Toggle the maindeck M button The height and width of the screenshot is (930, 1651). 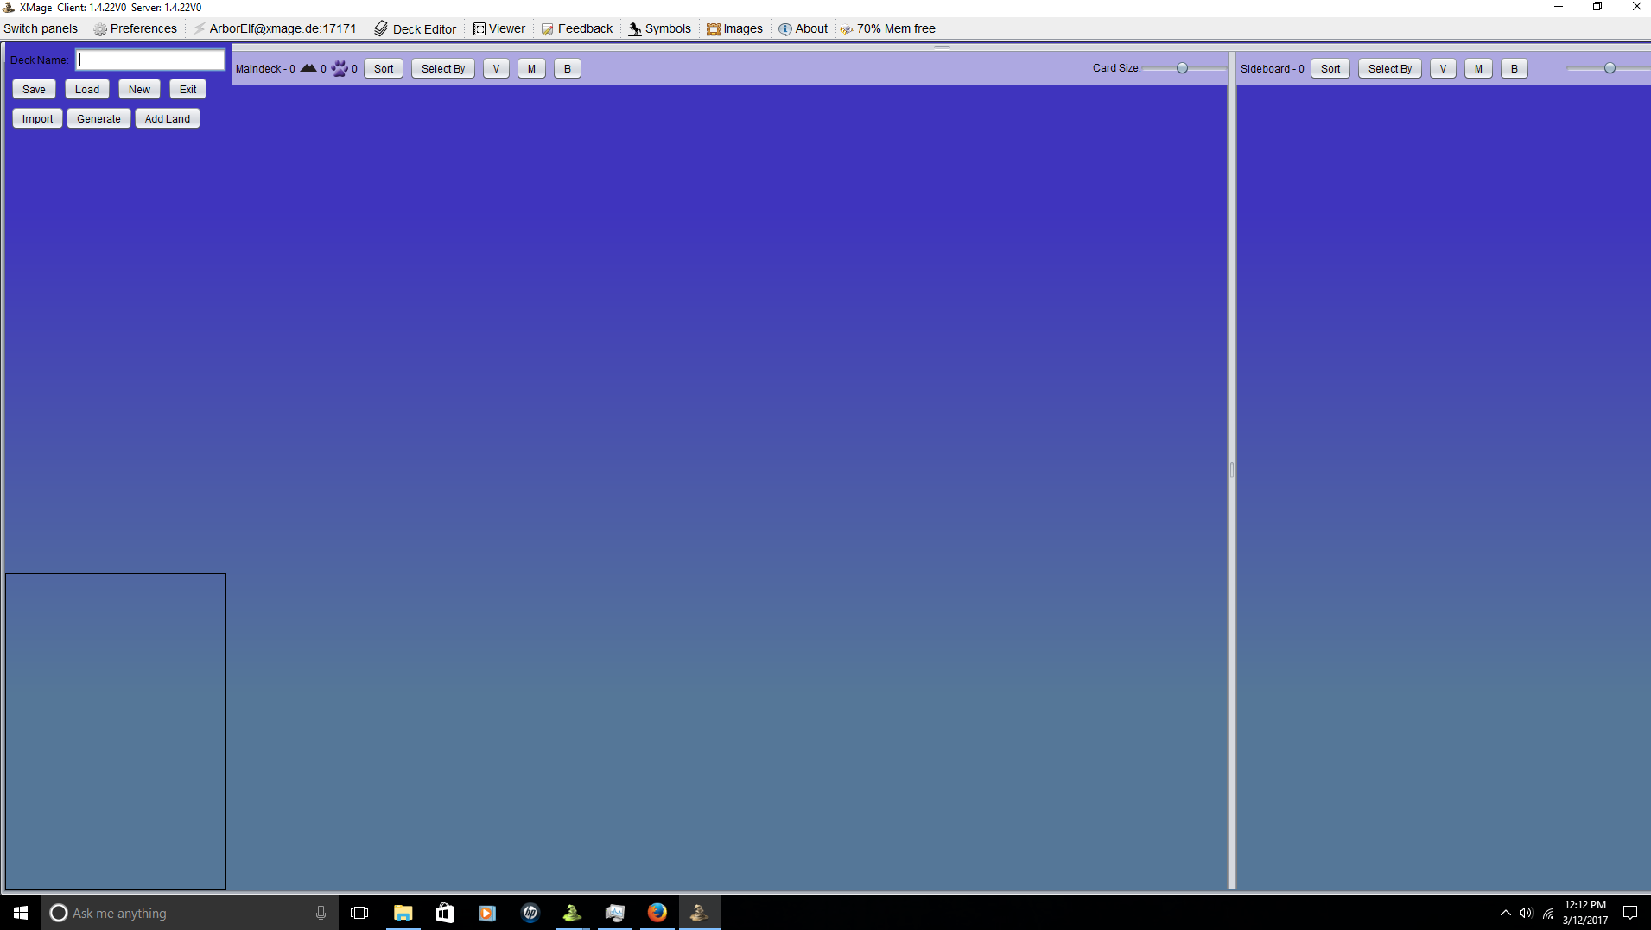(531, 69)
